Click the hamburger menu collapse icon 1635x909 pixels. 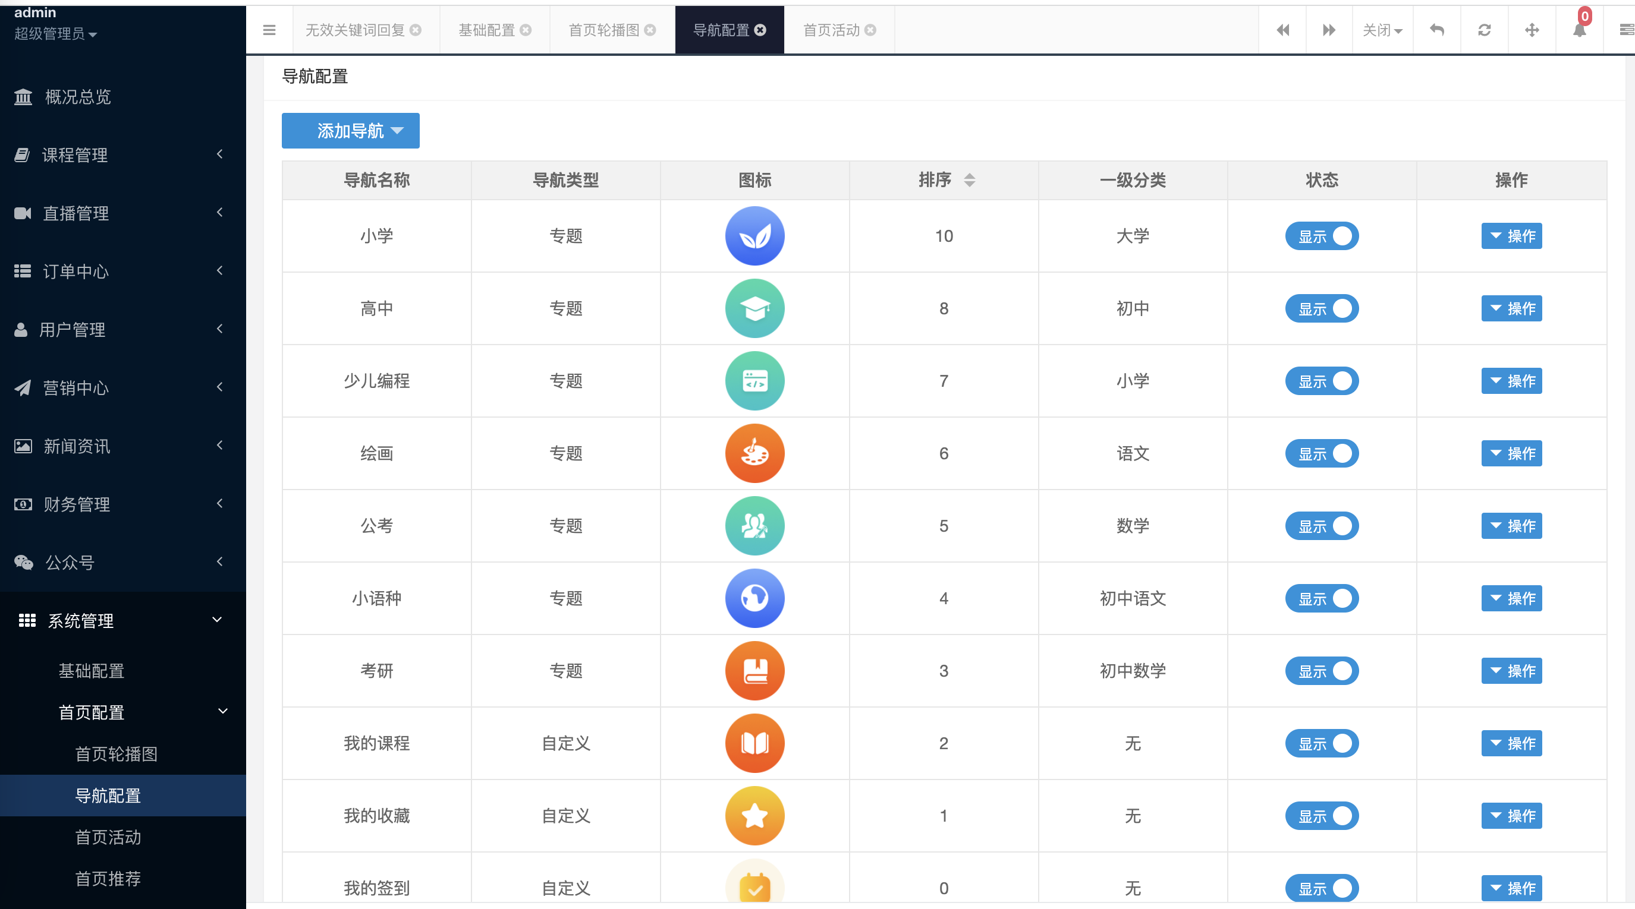[x=269, y=30]
